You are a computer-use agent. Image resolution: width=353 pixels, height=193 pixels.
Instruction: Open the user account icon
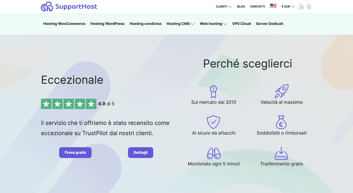point(301,6)
